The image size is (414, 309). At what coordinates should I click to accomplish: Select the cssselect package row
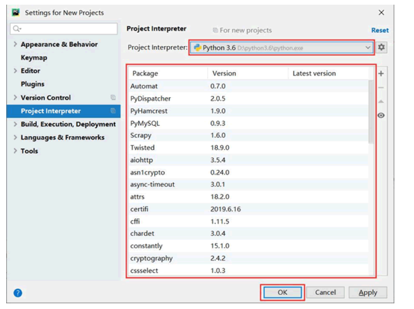tap(248, 271)
